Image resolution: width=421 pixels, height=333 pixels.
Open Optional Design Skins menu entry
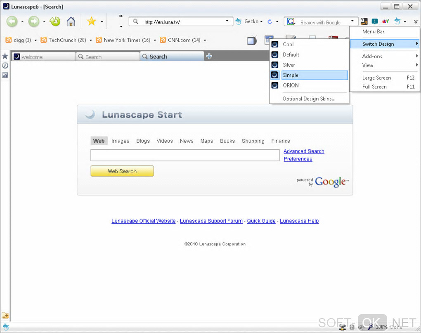pos(309,99)
